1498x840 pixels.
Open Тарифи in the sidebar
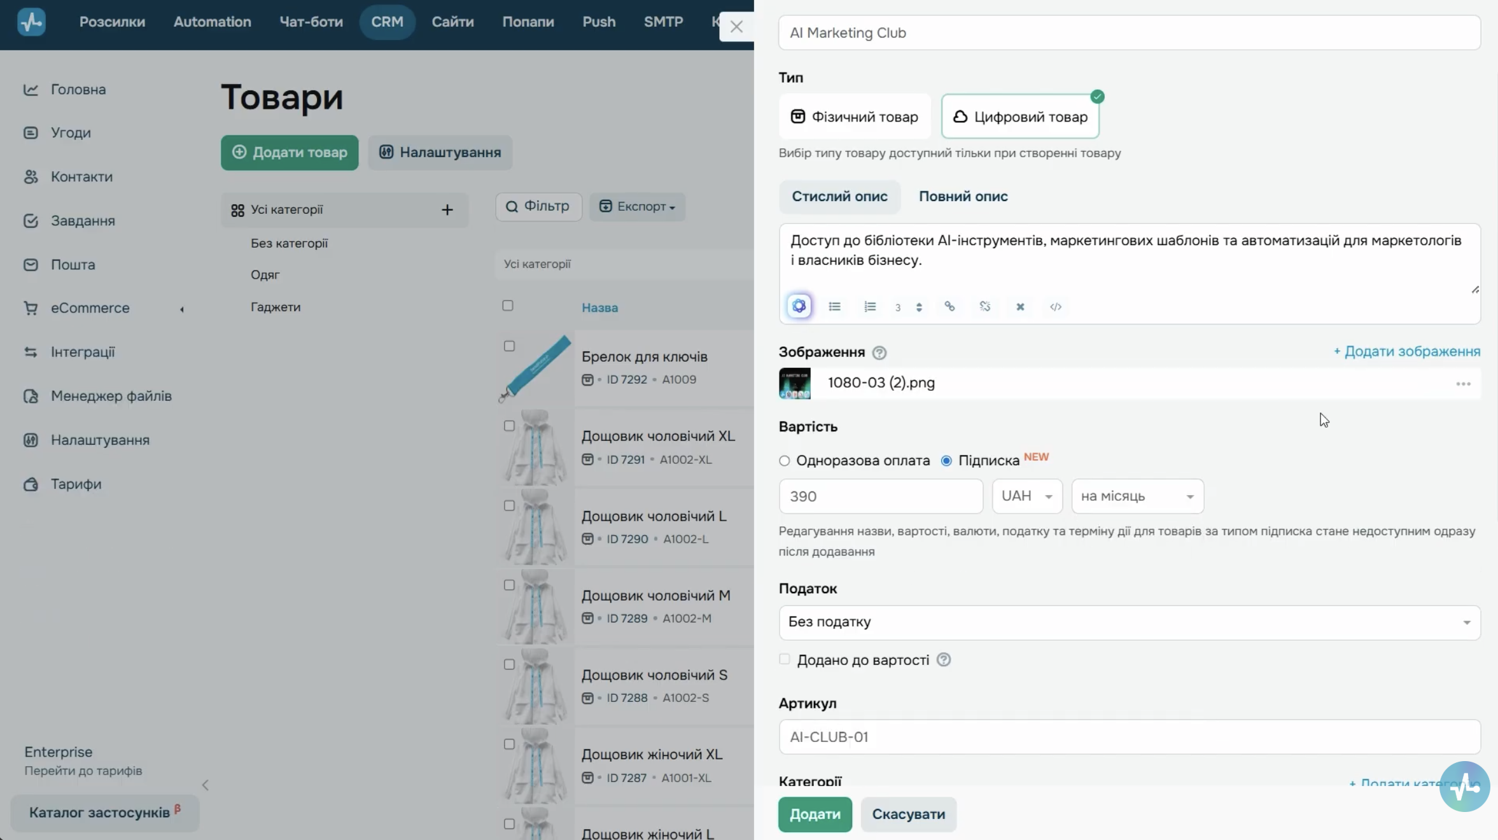[x=76, y=484]
